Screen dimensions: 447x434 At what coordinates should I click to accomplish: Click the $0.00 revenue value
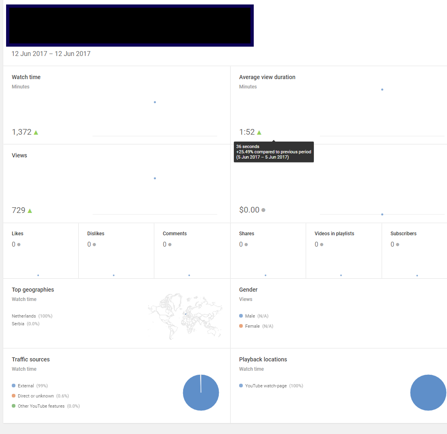point(249,210)
